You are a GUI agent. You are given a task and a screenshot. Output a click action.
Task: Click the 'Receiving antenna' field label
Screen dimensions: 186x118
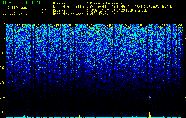point(68,14)
